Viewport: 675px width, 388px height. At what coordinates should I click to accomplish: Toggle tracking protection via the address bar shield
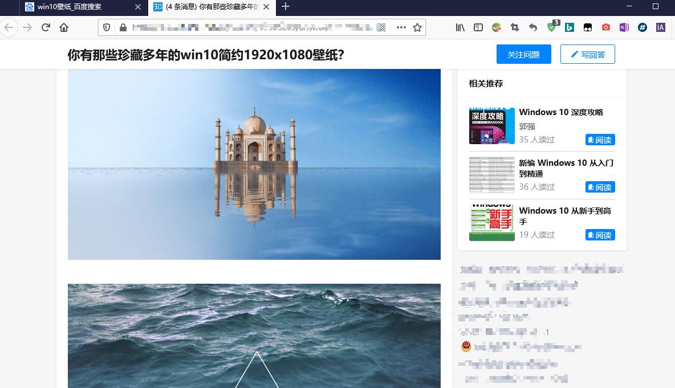point(106,27)
